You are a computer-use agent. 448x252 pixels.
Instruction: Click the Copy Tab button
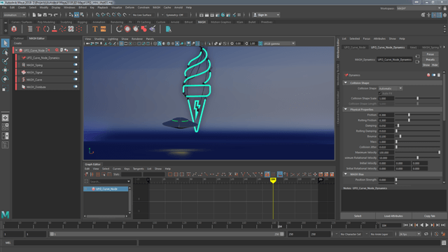tap(429, 216)
